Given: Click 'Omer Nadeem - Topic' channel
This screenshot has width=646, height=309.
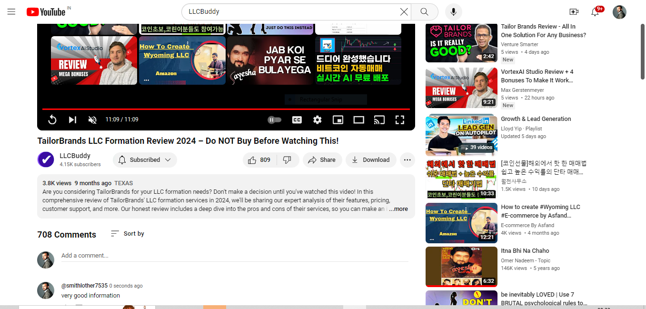Looking at the screenshot, I should (x=526, y=260).
